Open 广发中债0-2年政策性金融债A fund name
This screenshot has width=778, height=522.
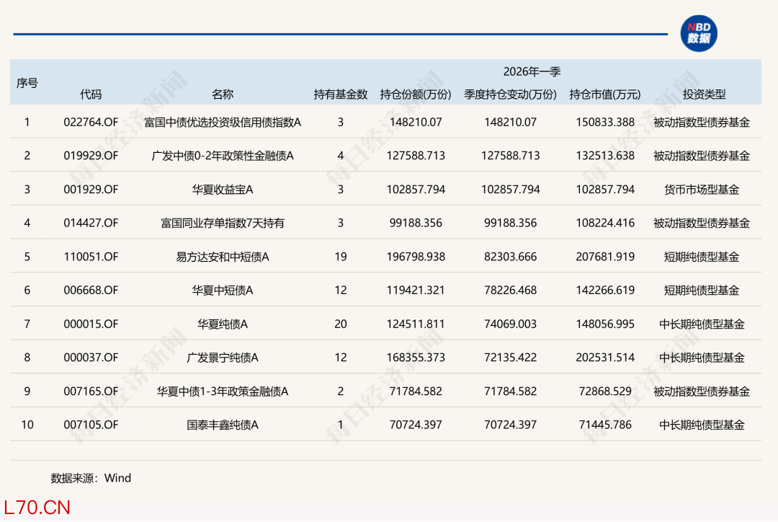point(223,156)
